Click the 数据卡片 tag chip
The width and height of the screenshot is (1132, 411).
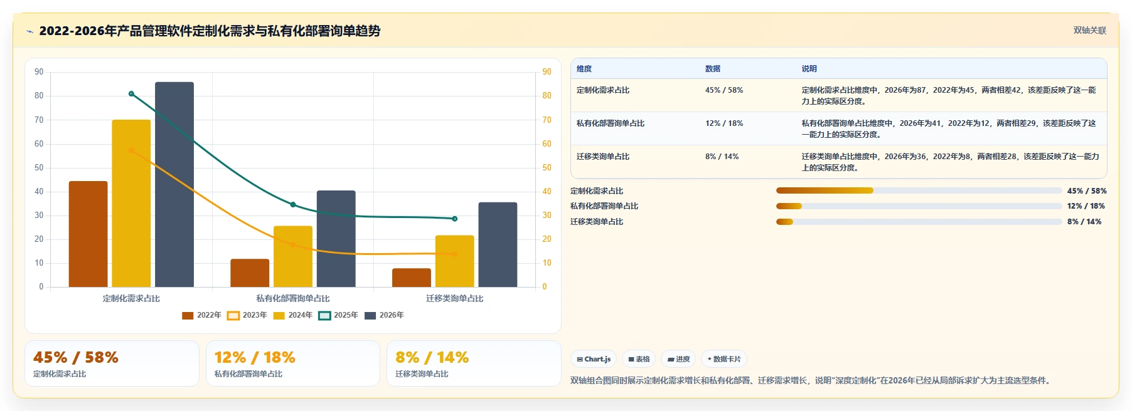tap(724, 359)
